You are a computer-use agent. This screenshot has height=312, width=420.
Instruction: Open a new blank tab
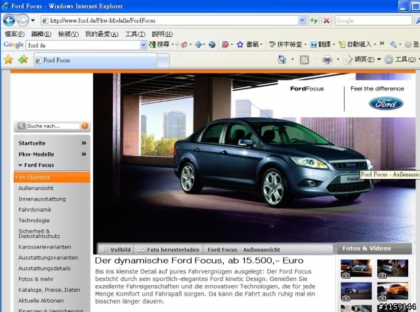coord(163,61)
